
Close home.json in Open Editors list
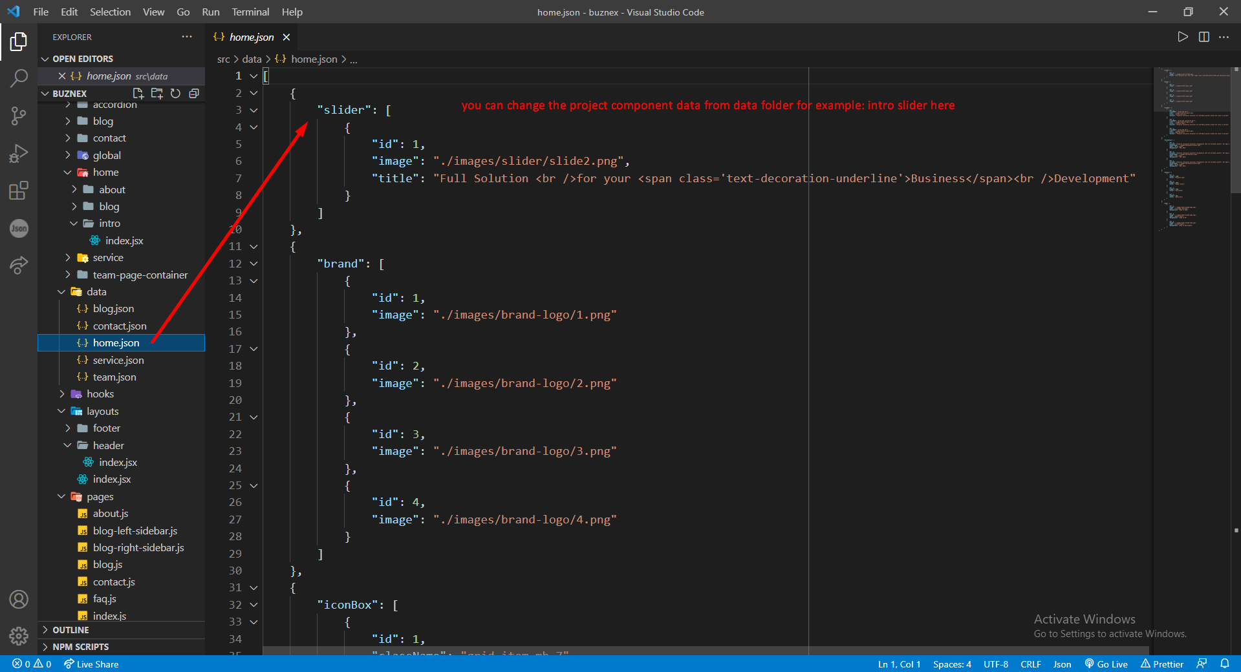coord(62,76)
